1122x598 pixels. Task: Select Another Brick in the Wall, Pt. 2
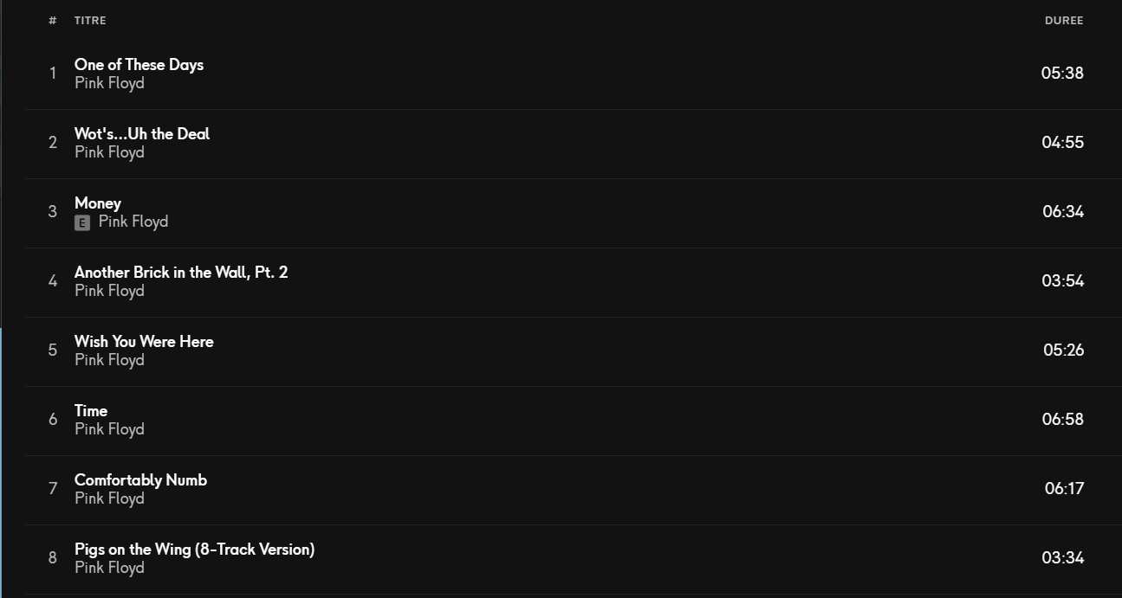(x=181, y=273)
